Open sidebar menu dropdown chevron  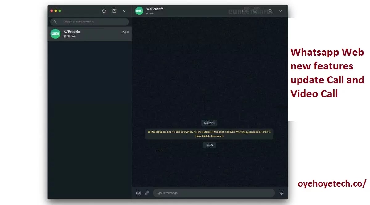coord(124,11)
